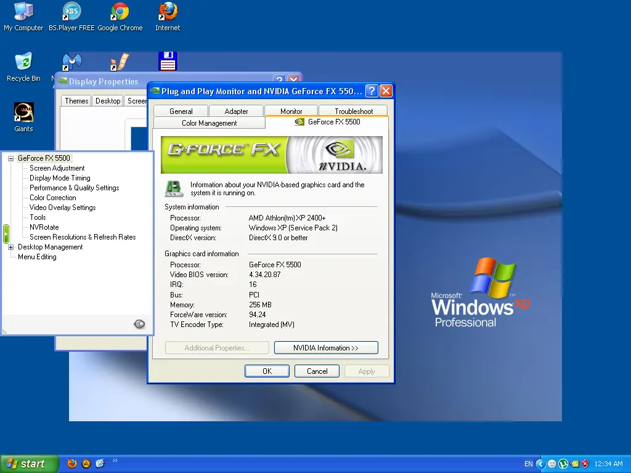Viewport: 631px width, 473px height.
Task: Open the Start menu
Action: [x=29, y=464]
